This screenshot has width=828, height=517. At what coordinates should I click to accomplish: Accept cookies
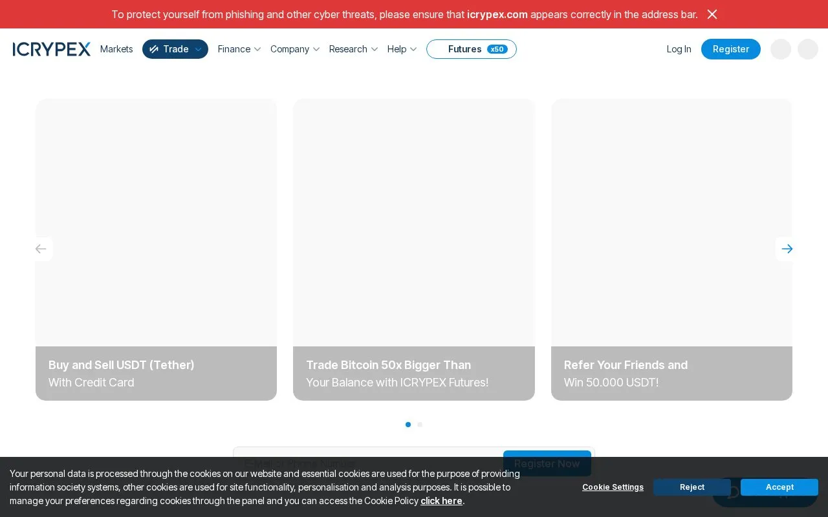(x=779, y=487)
